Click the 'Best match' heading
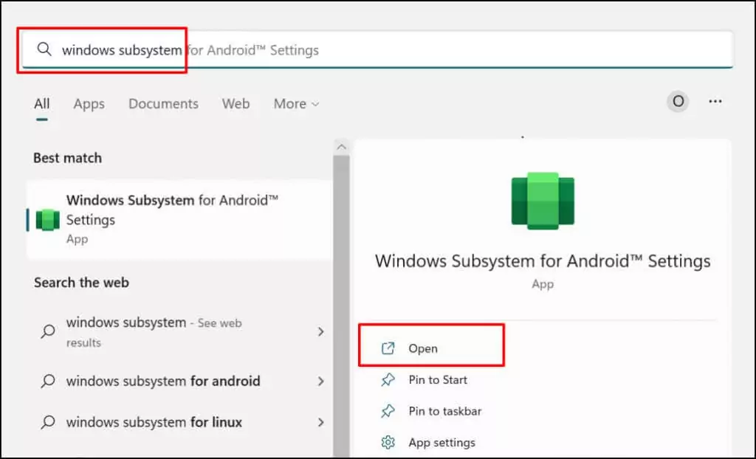756x459 pixels. (67, 158)
